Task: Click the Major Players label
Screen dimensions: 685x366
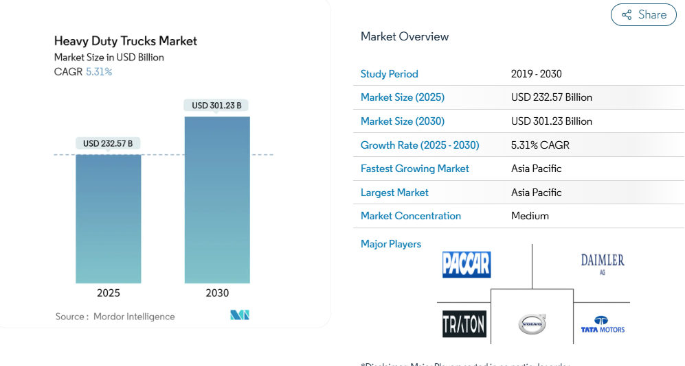Action: (x=391, y=244)
